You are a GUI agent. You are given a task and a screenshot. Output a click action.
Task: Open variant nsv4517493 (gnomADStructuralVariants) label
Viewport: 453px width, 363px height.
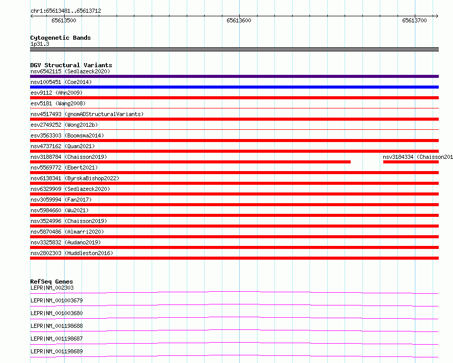(x=87, y=114)
